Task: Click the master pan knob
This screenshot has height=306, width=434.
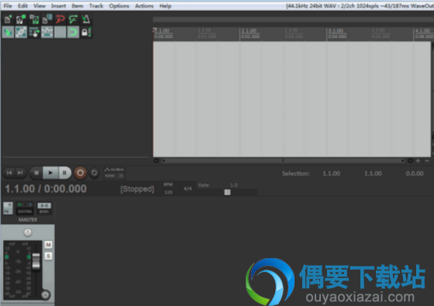Action: (x=28, y=233)
